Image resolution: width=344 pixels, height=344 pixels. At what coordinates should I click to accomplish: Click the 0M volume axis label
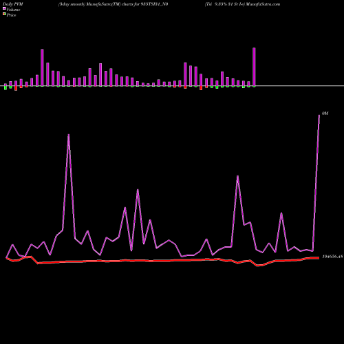click(x=325, y=114)
